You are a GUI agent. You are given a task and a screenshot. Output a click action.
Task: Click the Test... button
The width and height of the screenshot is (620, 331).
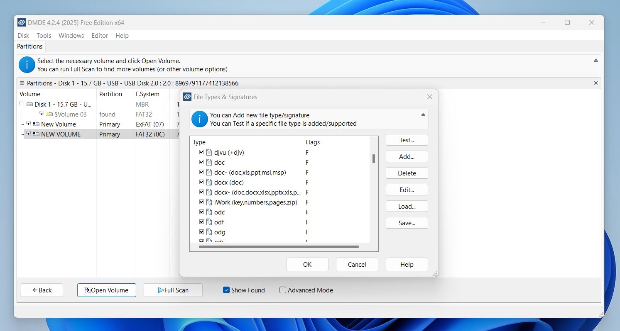[407, 140]
